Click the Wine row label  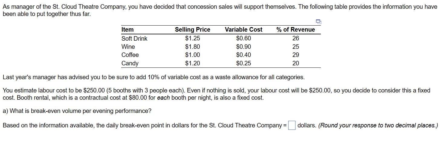pos(128,47)
